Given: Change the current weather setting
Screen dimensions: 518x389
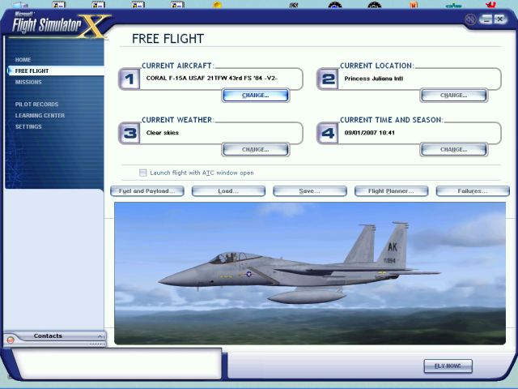Looking at the screenshot, I should coord(255,149).
